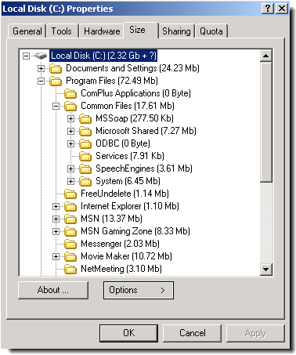Click the ComPlus Applications folder icon
This screenshot has width=296, height=355.
tap(70, 94)
